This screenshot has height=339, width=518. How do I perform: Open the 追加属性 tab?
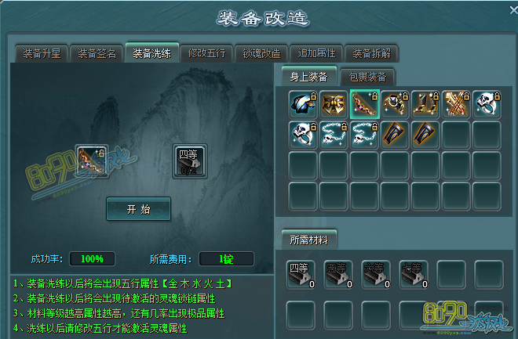pyautogui.click(x=316, y=53)
